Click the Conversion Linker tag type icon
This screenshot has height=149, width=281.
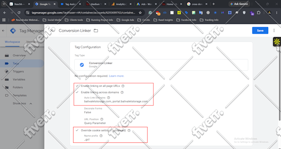(x=82, y=65)
